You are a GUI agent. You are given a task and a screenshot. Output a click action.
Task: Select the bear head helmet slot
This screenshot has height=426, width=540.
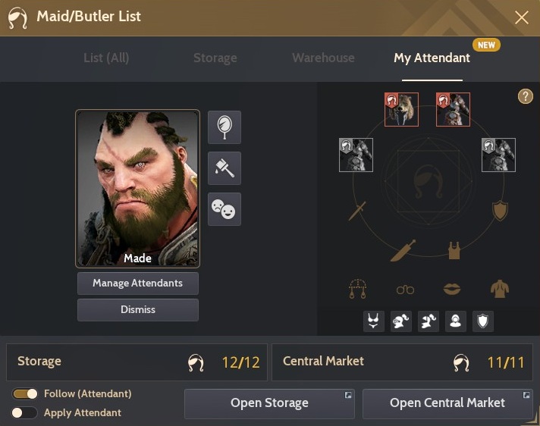tap(401, 109)
